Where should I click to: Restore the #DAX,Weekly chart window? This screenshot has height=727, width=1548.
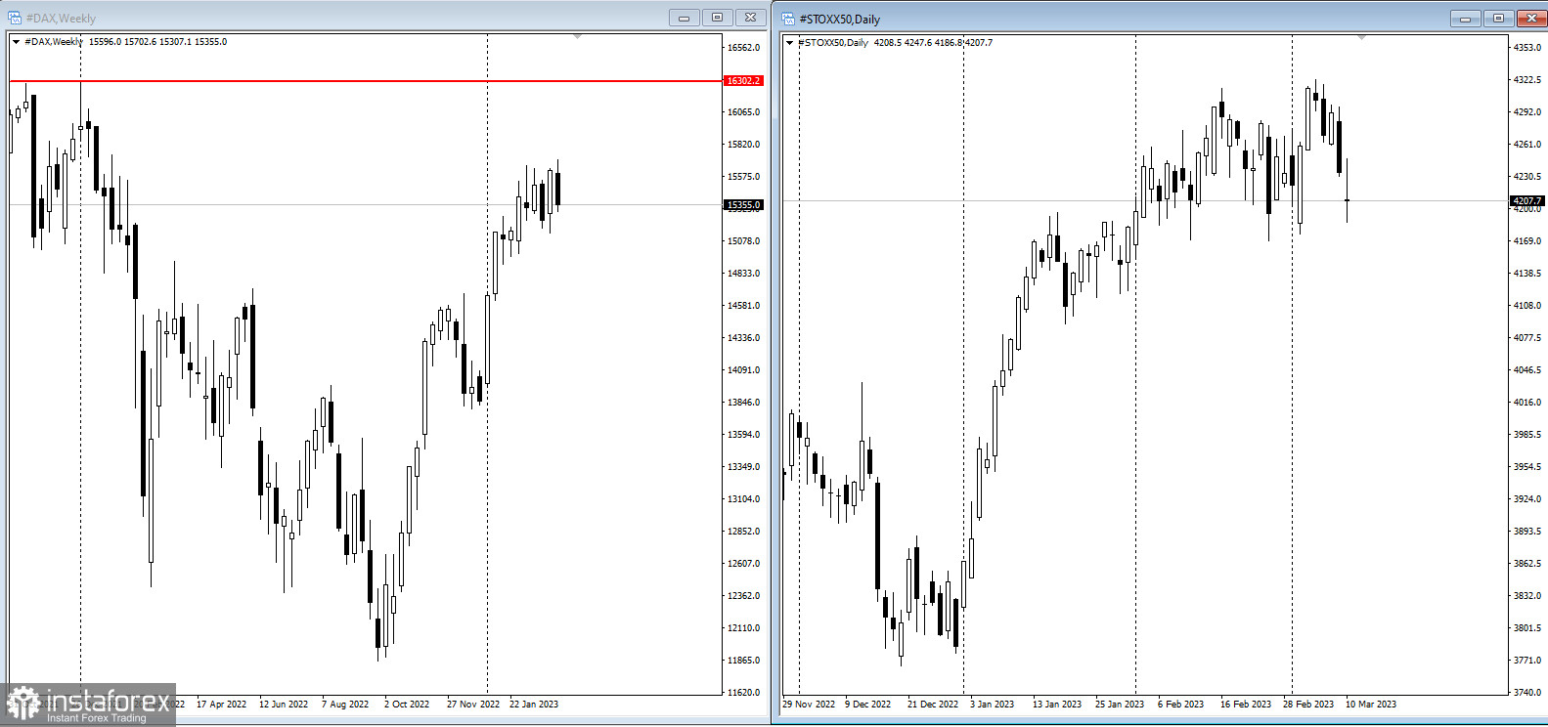(x=717, y=18)
